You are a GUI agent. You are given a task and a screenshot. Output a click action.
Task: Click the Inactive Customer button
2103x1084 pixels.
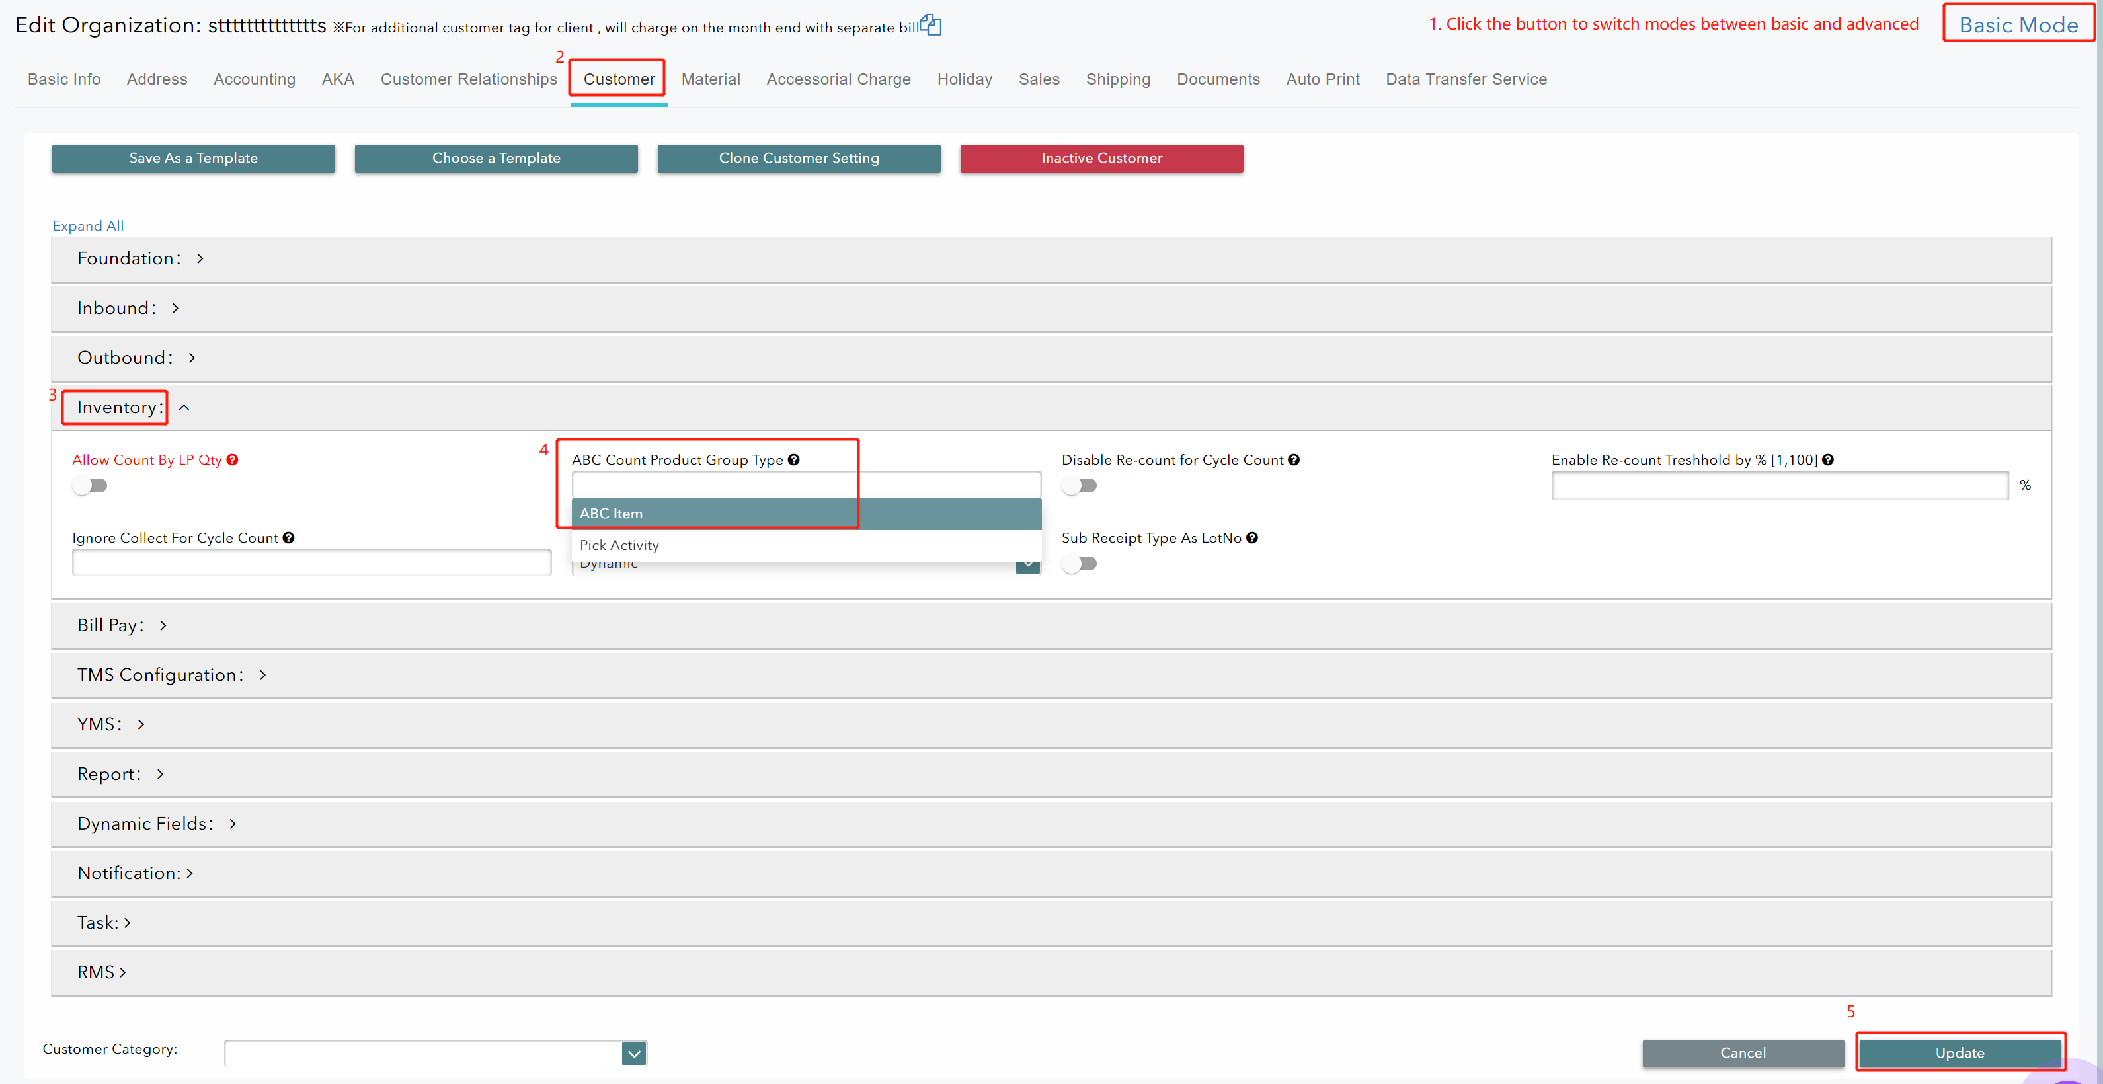click(x=1101, y=159)
